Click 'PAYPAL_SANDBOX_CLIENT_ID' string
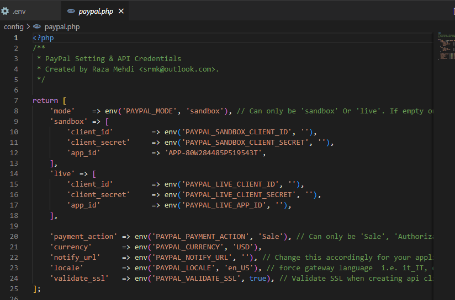This screenshot has height=300, width=455. [x=236, y=132]
